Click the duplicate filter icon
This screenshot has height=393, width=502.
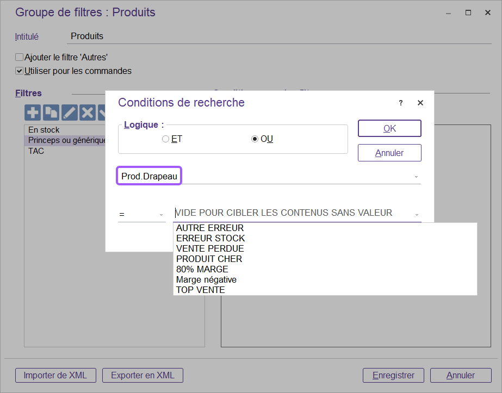pos(51,113)
